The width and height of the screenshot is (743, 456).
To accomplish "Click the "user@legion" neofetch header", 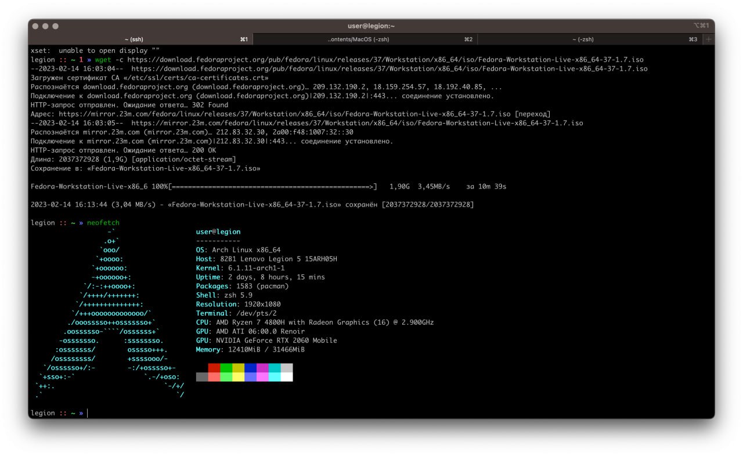I will pos(218,232).
